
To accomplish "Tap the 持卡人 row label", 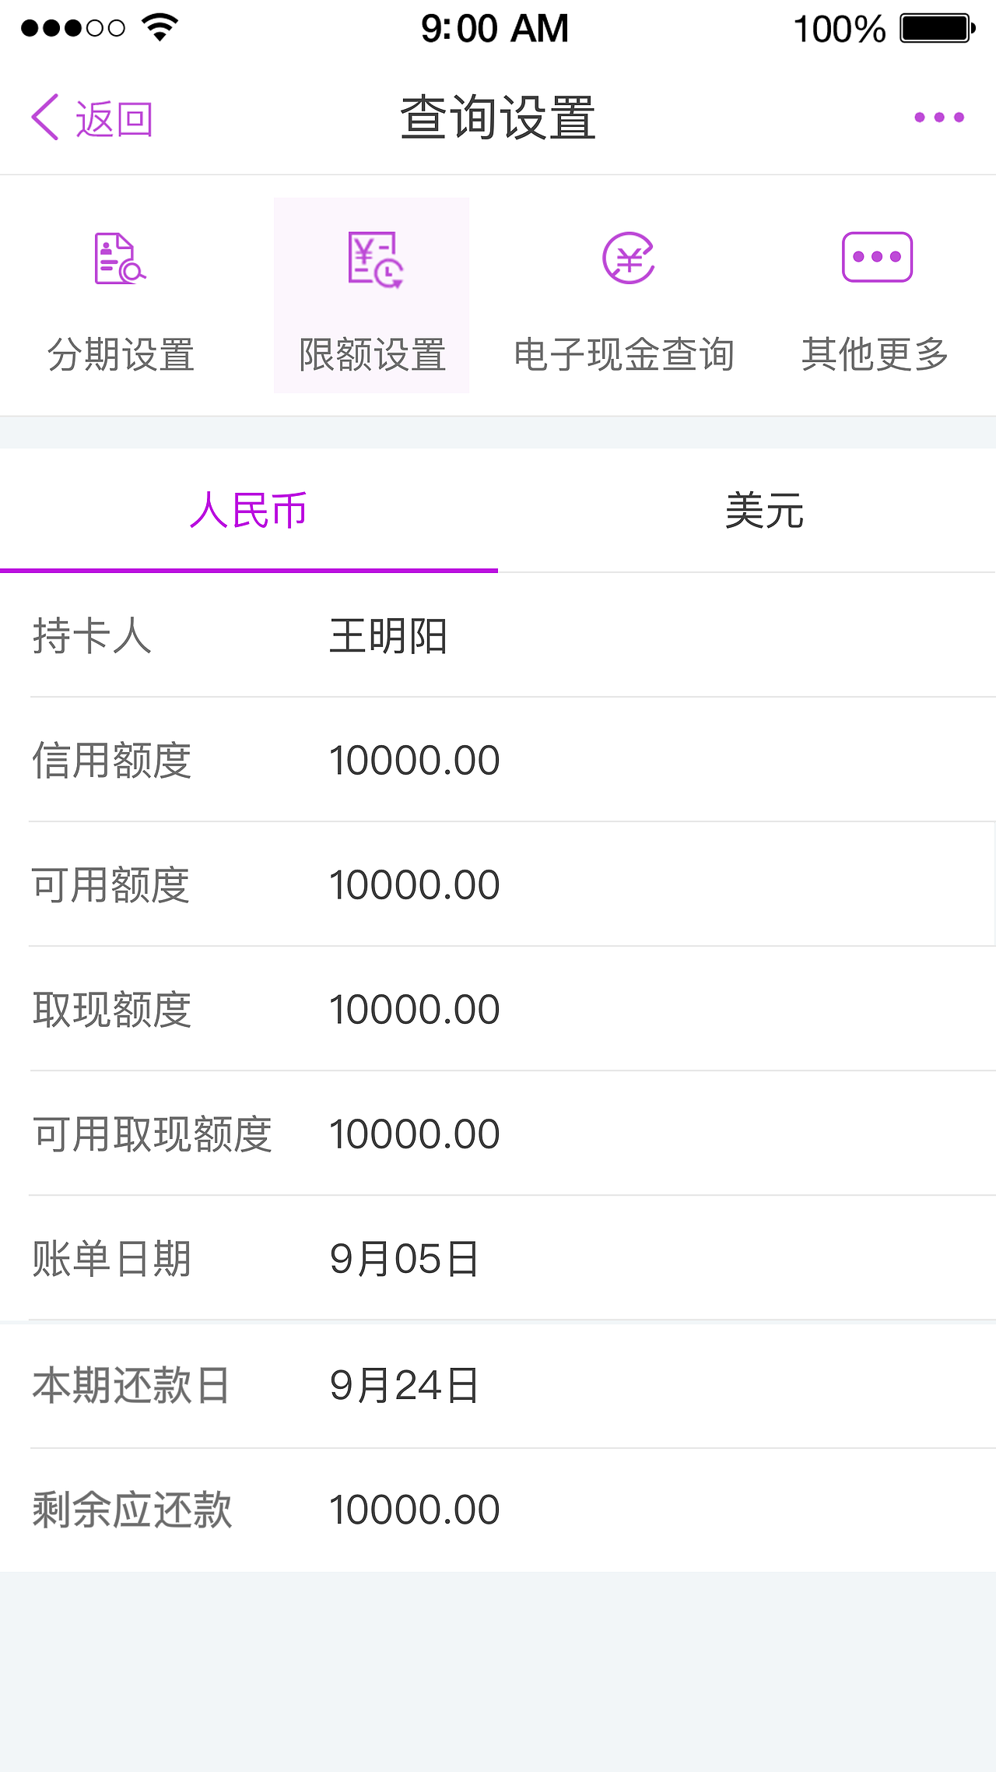I will click(x=92, y=636).
